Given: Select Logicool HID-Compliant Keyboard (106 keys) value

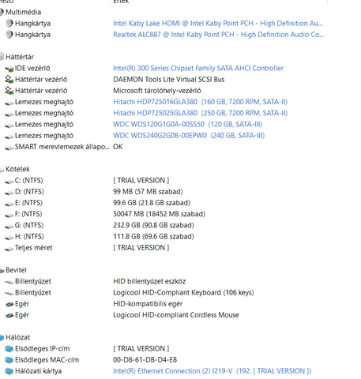Looking at the screenshot, I should pyautogui.click(x=183, y=293).
